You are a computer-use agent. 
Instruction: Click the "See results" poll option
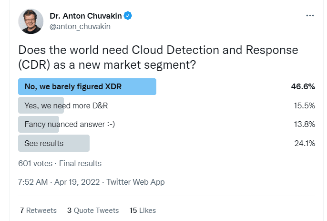pos(43,143)
